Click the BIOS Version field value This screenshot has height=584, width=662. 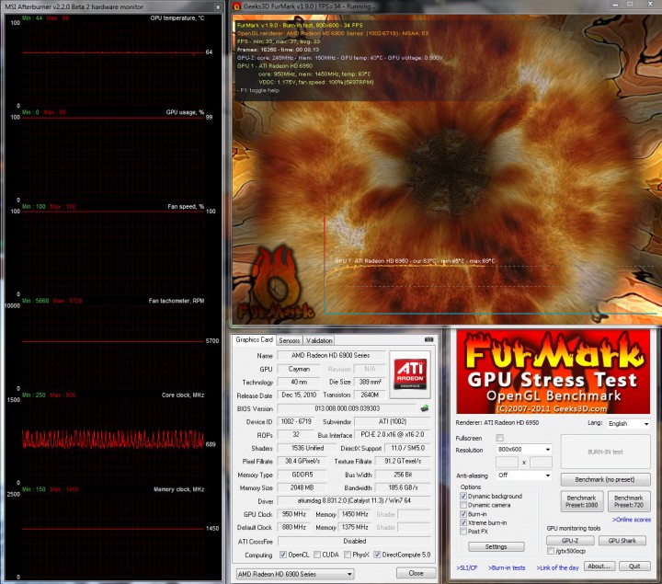click(347, 408)
